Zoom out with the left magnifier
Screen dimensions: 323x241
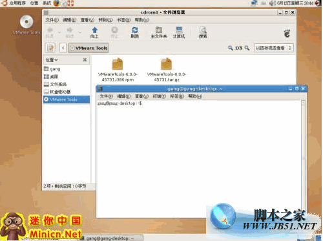231,48
